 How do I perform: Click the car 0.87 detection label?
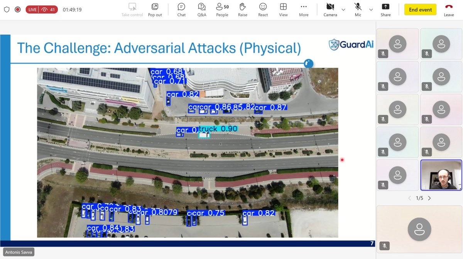tap(270, 108)
